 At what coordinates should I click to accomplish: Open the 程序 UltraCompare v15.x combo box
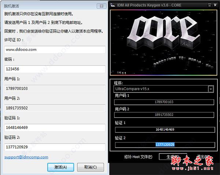pos(164,89)
